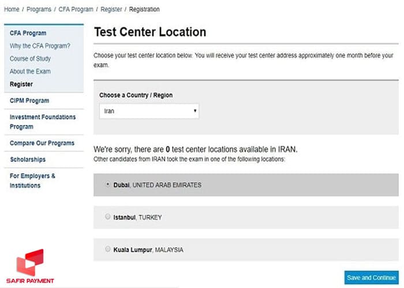The image size is (404, 288).
Task: Click the Safir Payment logo icon
Action: [30, 262]
